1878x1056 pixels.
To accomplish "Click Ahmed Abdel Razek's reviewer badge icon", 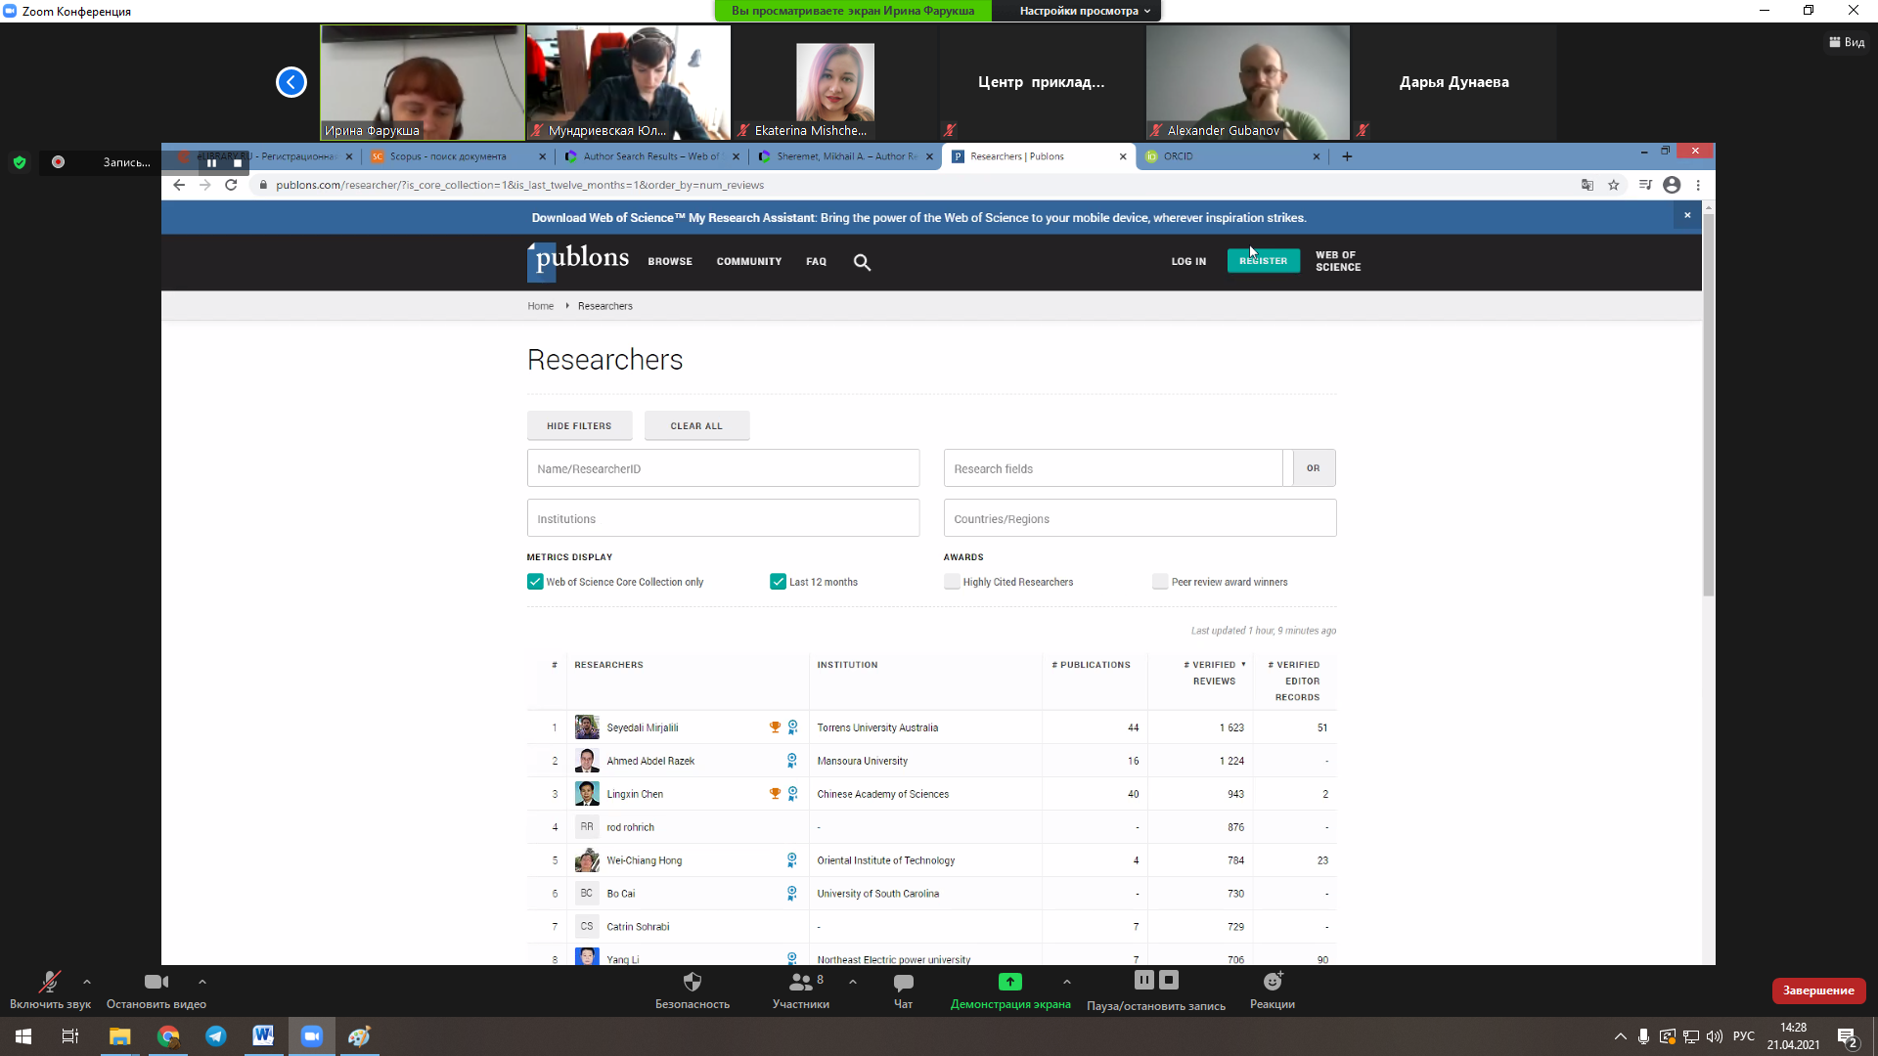I will click(792, 761).
